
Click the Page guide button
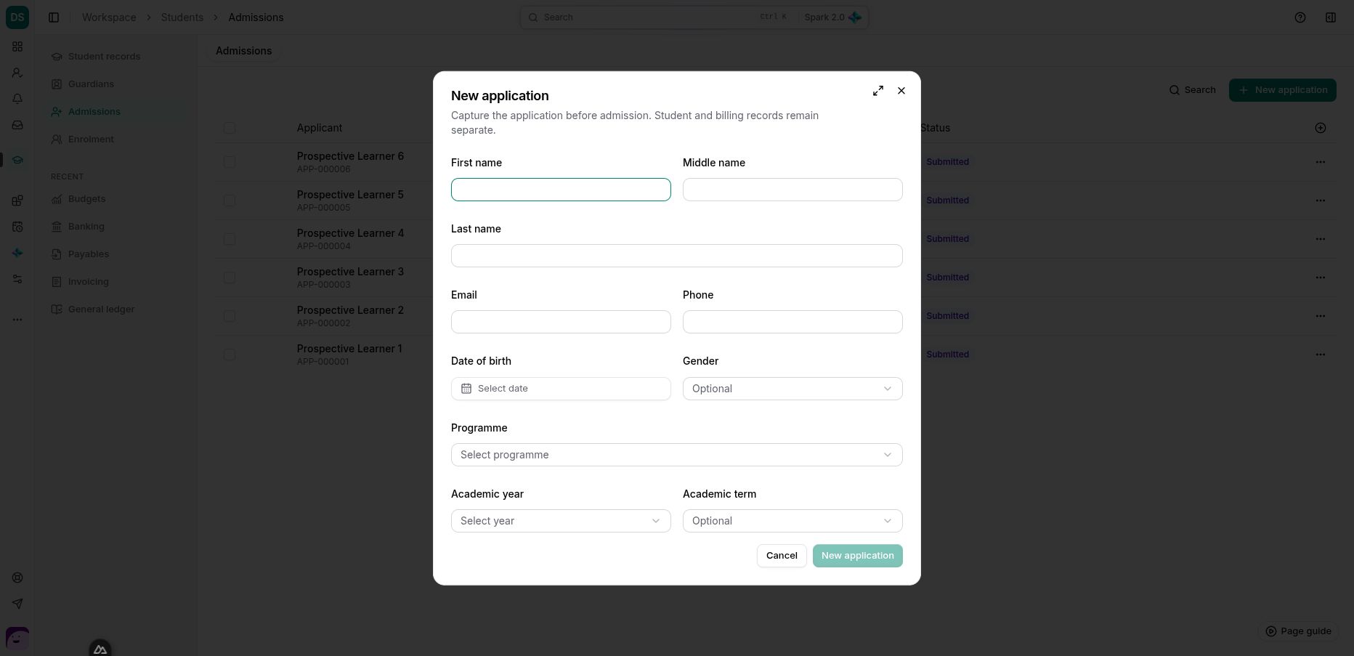[x=1298, y=631]
